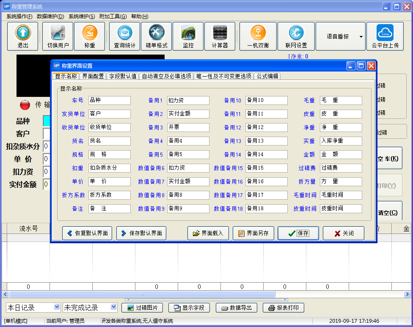413x327 pixels.
Task: Open 系统维护(S) menu
Action: [82, 16]
